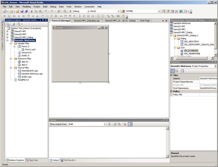Screen dimensions: 218x167
Task: Select Dem004-WinForms.cpp in Solution Explorer
Action: tap(32, 74)
